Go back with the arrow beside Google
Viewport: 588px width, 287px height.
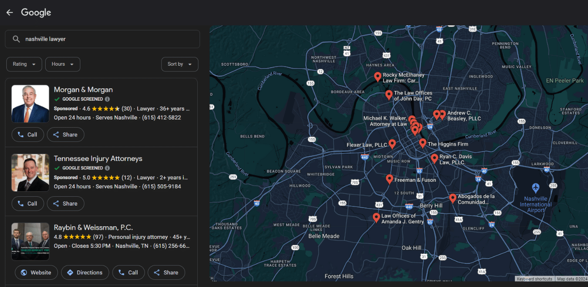tap(10, 13)
